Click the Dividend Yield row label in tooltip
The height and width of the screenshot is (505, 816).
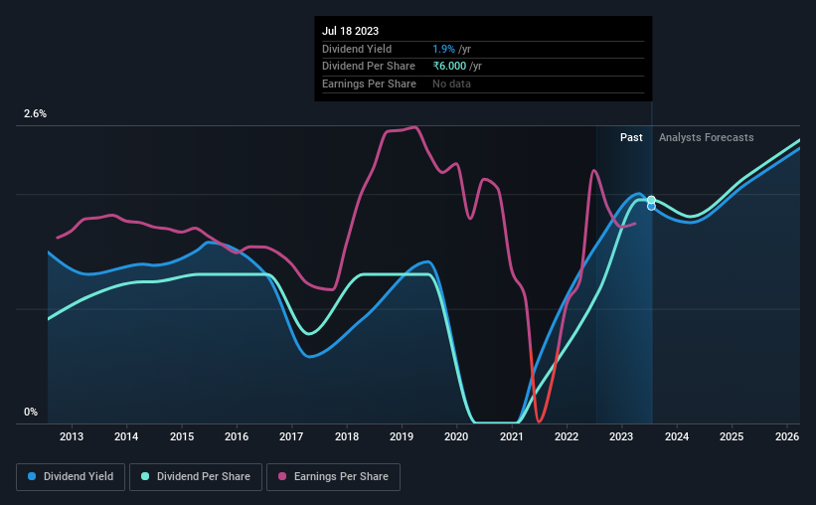pyautogui.click(x=357, y=49)
